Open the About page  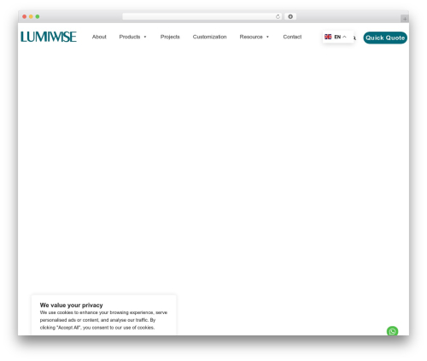click(99, 37)
